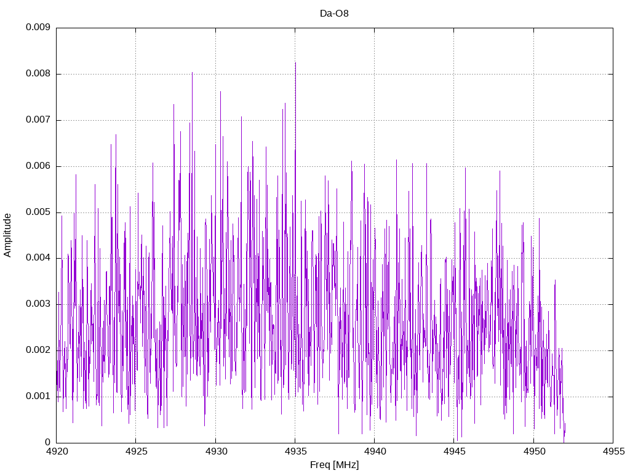This screenshot has height=473, width=630.
Task: Click the 0.003 y-axis tick label
Action: (x=38, y=304)
